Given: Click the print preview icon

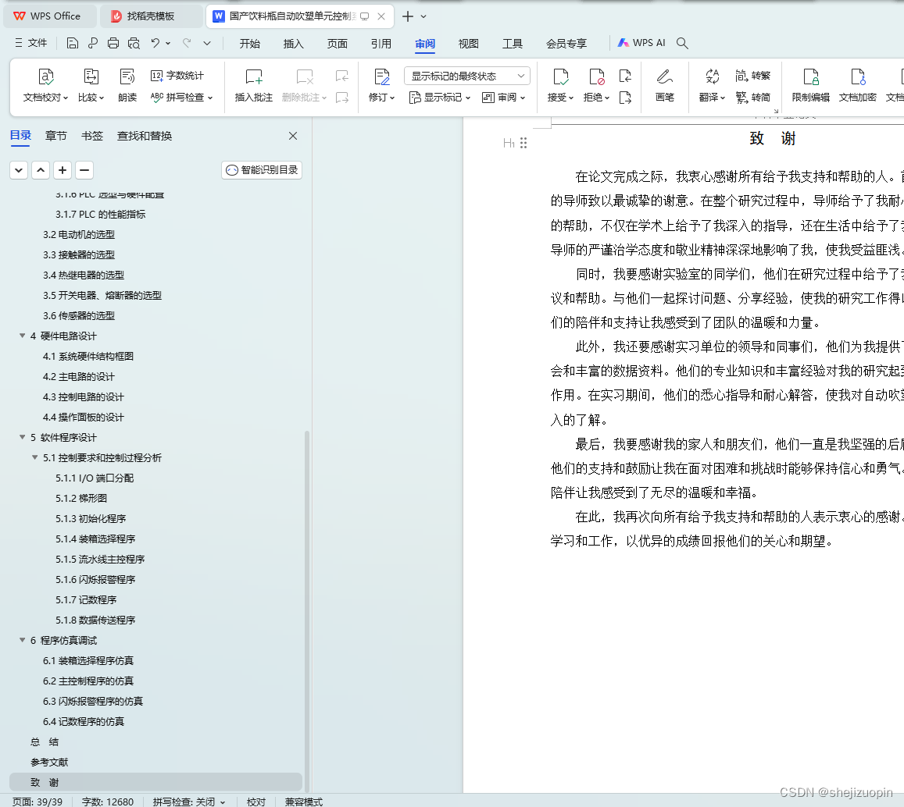Looking at the screenshot, I should point(134,43).
